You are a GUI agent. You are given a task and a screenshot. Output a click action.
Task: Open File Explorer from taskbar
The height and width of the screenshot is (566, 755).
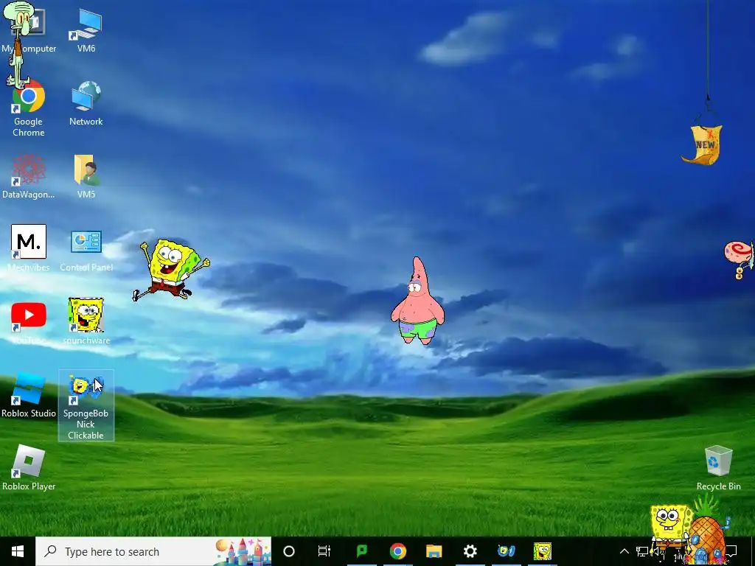(x=434, y=551)
